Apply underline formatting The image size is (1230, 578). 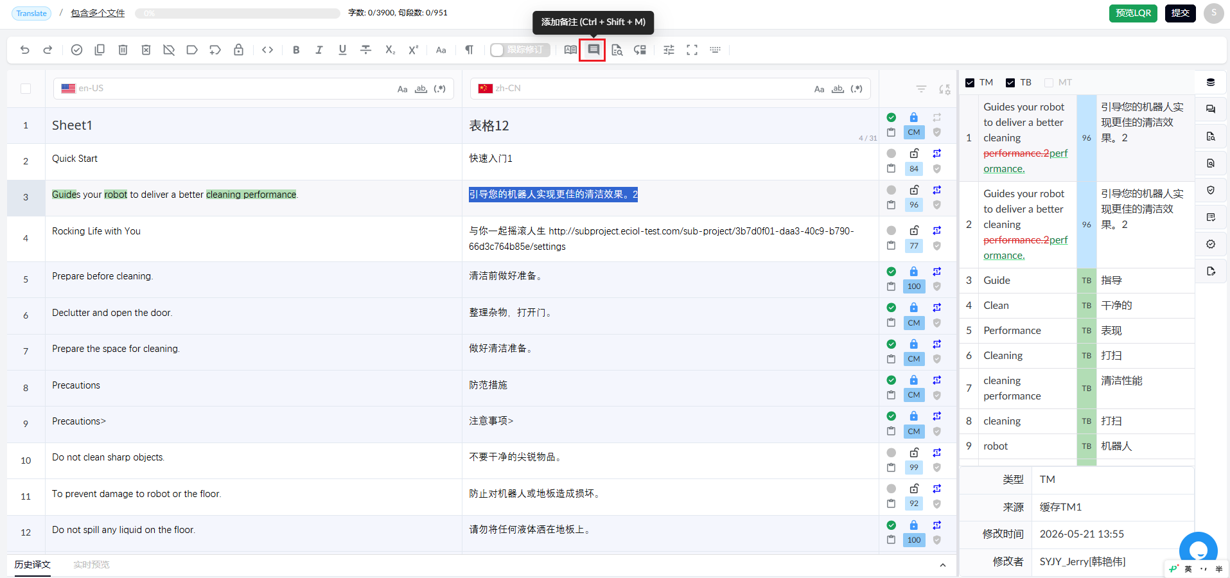[342, 49]
